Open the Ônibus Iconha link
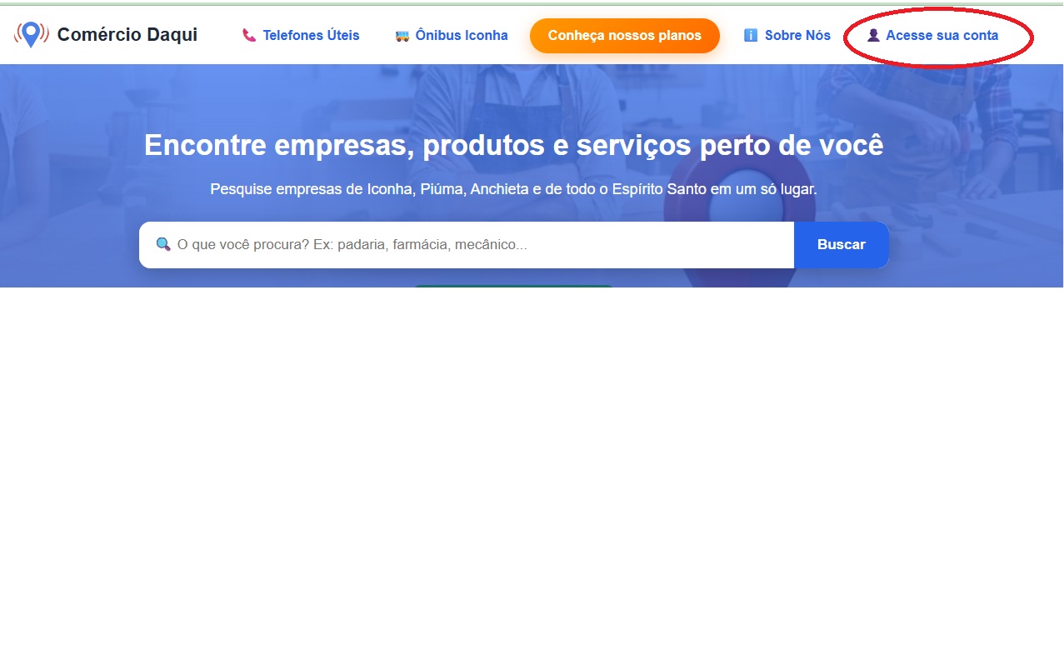 [462, 36]
